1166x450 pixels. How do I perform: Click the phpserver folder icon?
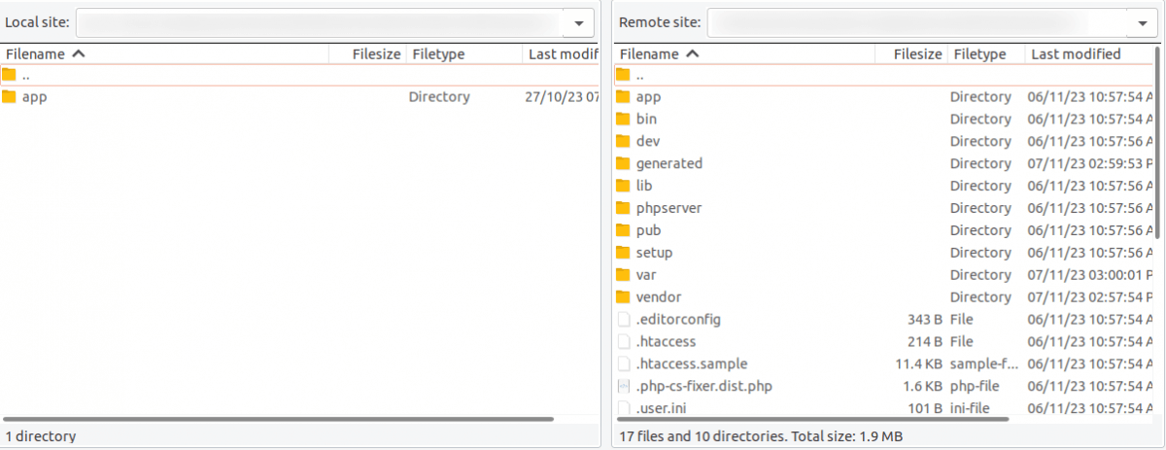pos(623,208)
